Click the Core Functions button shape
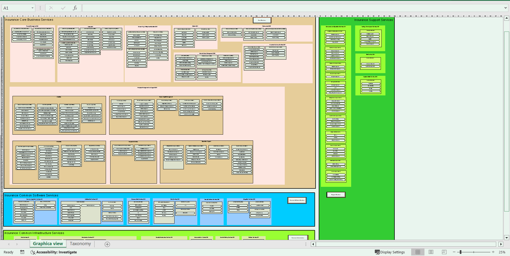 point(262,20)
